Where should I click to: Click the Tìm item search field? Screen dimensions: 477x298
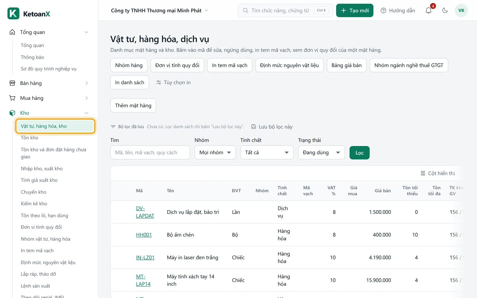point(150,153)
